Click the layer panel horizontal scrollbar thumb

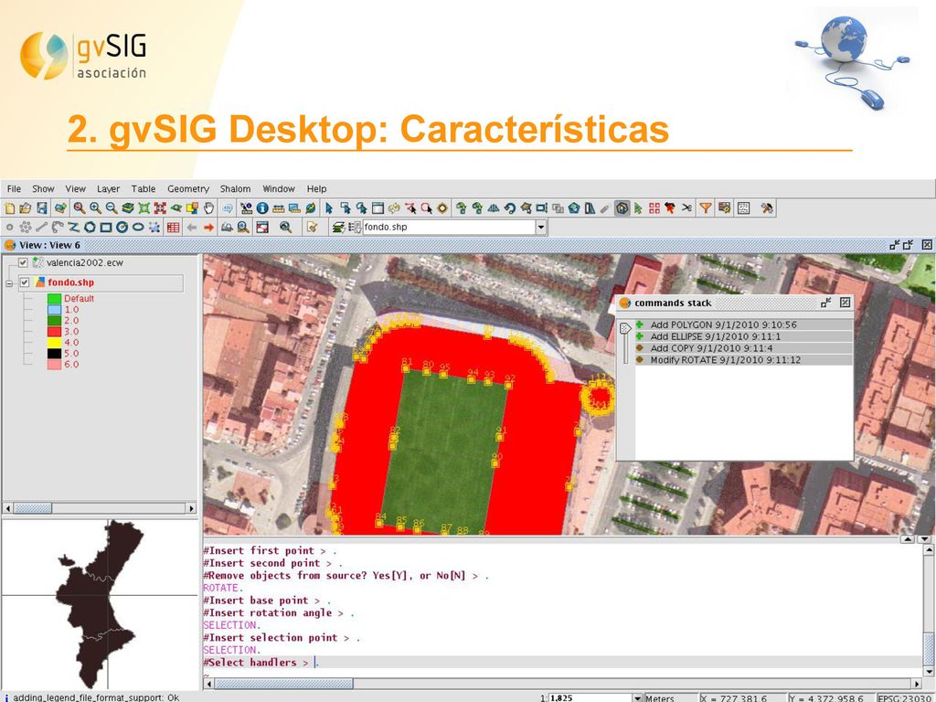click(x=32, y=508)
